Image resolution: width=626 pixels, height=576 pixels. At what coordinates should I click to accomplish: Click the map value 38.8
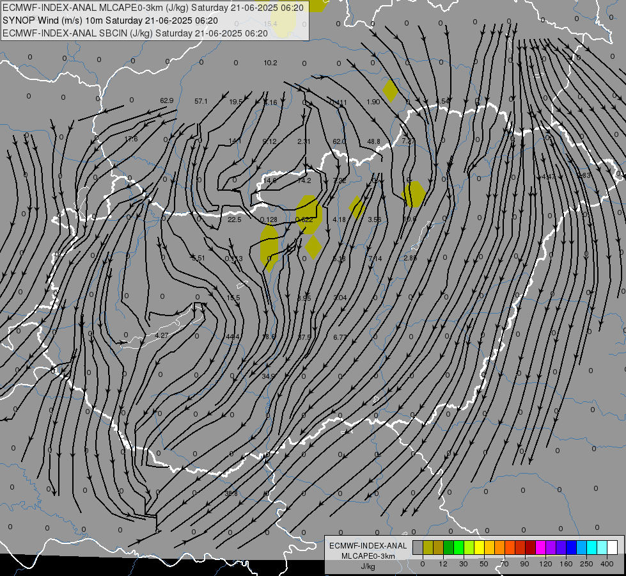click(x=231, y=493)
